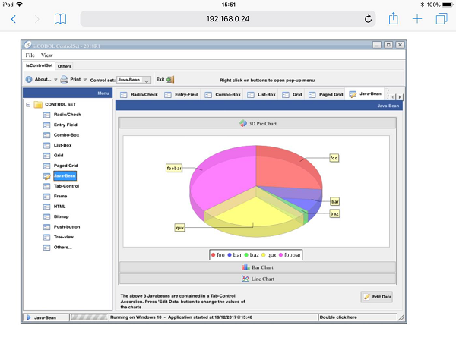Open the Control set combo box
The height and width of the screenshot is (341, 456).
point(146,80)
